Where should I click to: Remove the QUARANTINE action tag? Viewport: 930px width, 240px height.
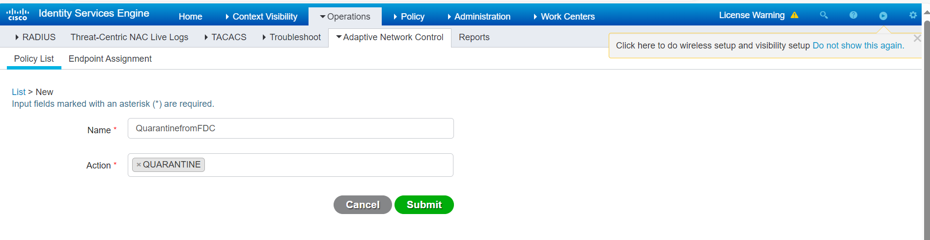139,165
